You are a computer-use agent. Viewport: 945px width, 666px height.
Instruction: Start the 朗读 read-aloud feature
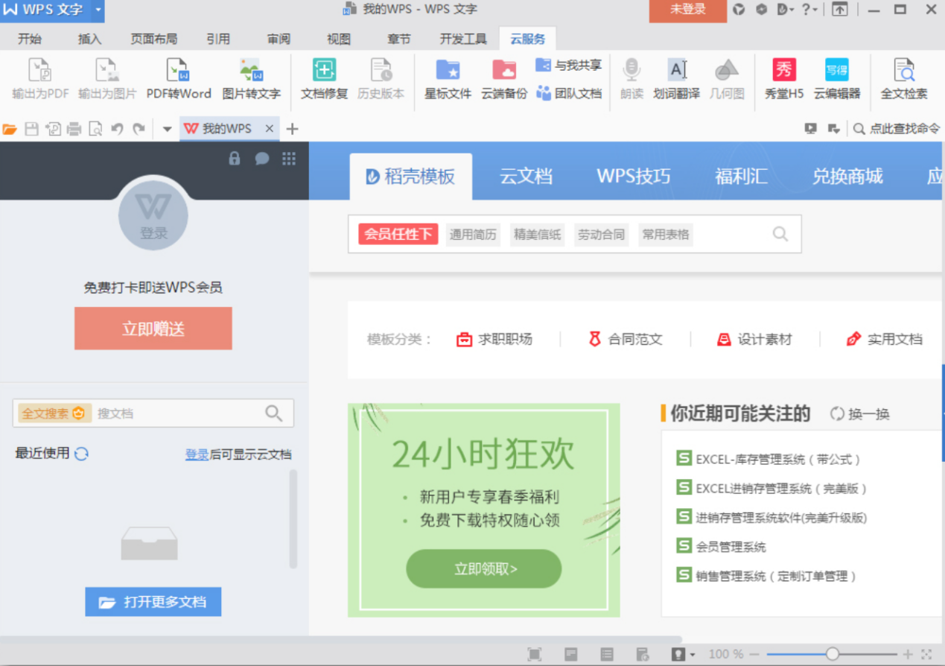(x=631, y=80)
